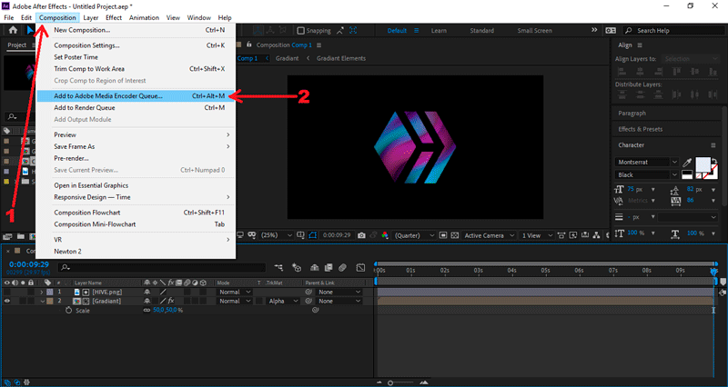
Task: Expand the HIVE.png layer properties
Action: pyautogui.click(x=42, y=292)
